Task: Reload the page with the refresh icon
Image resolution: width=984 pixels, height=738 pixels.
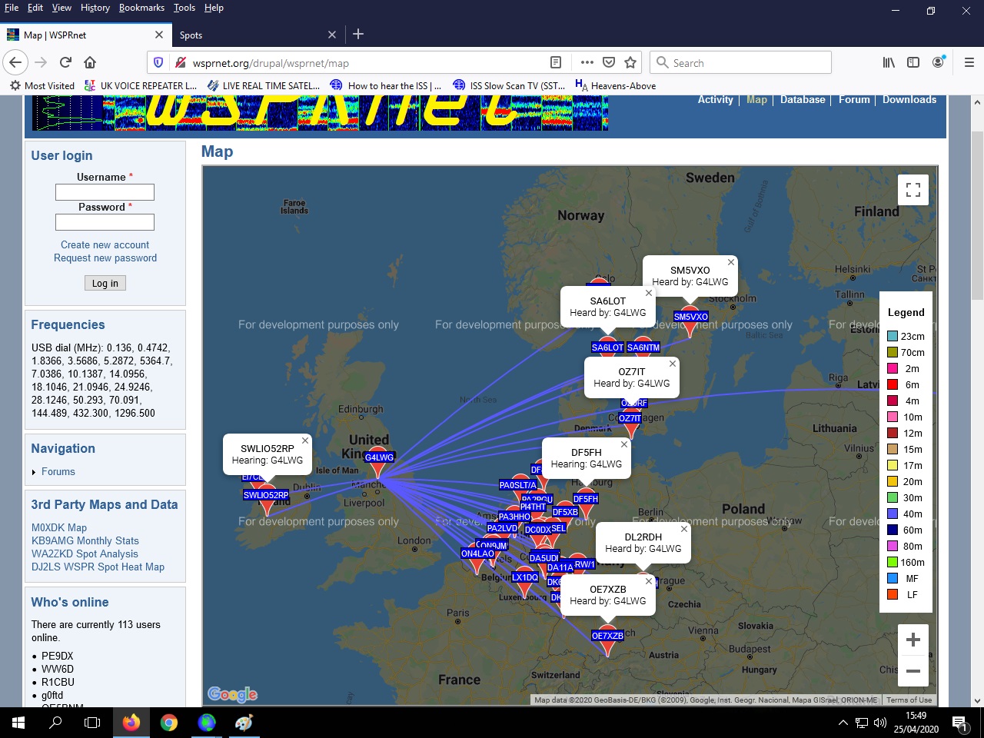Action: [65, 62]
